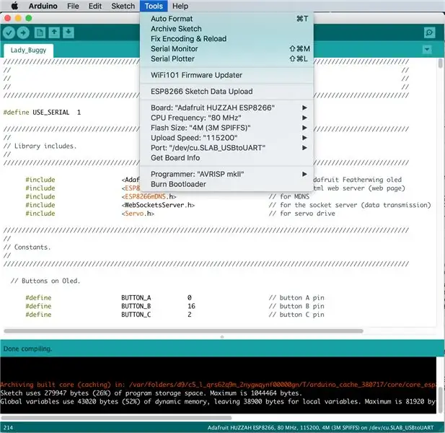Viewport: 445px width, 433px height.
Task: Click Get Board Info
Action: tap(227, 158)
